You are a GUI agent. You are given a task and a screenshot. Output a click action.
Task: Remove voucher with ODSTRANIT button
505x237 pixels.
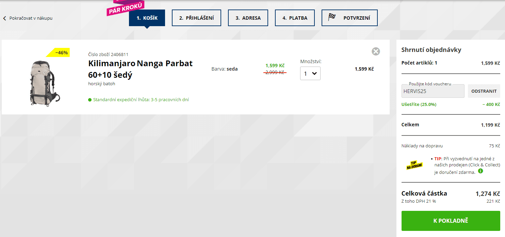tap(484, 91)
